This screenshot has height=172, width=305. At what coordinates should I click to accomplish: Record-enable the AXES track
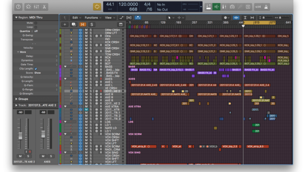click(101, 79)
